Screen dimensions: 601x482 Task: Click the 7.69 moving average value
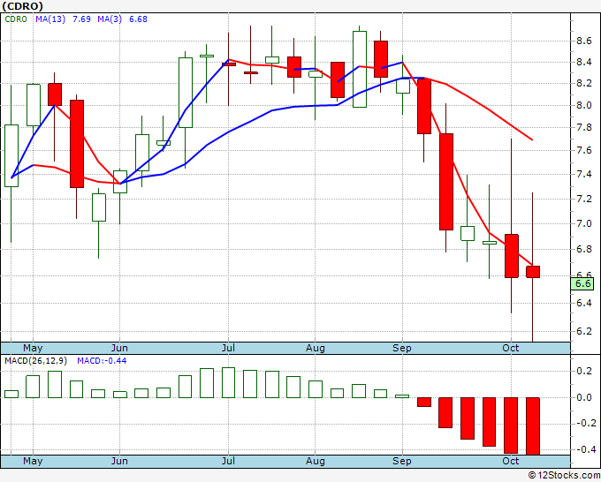pyautogui.click(x=81, y=19)
